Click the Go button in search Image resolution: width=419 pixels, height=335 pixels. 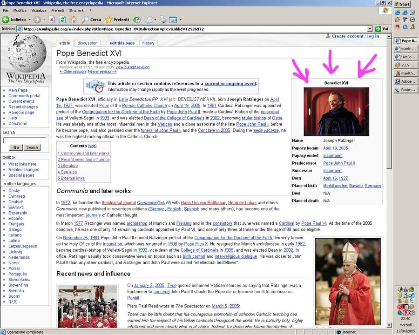[x=16, y=147]
